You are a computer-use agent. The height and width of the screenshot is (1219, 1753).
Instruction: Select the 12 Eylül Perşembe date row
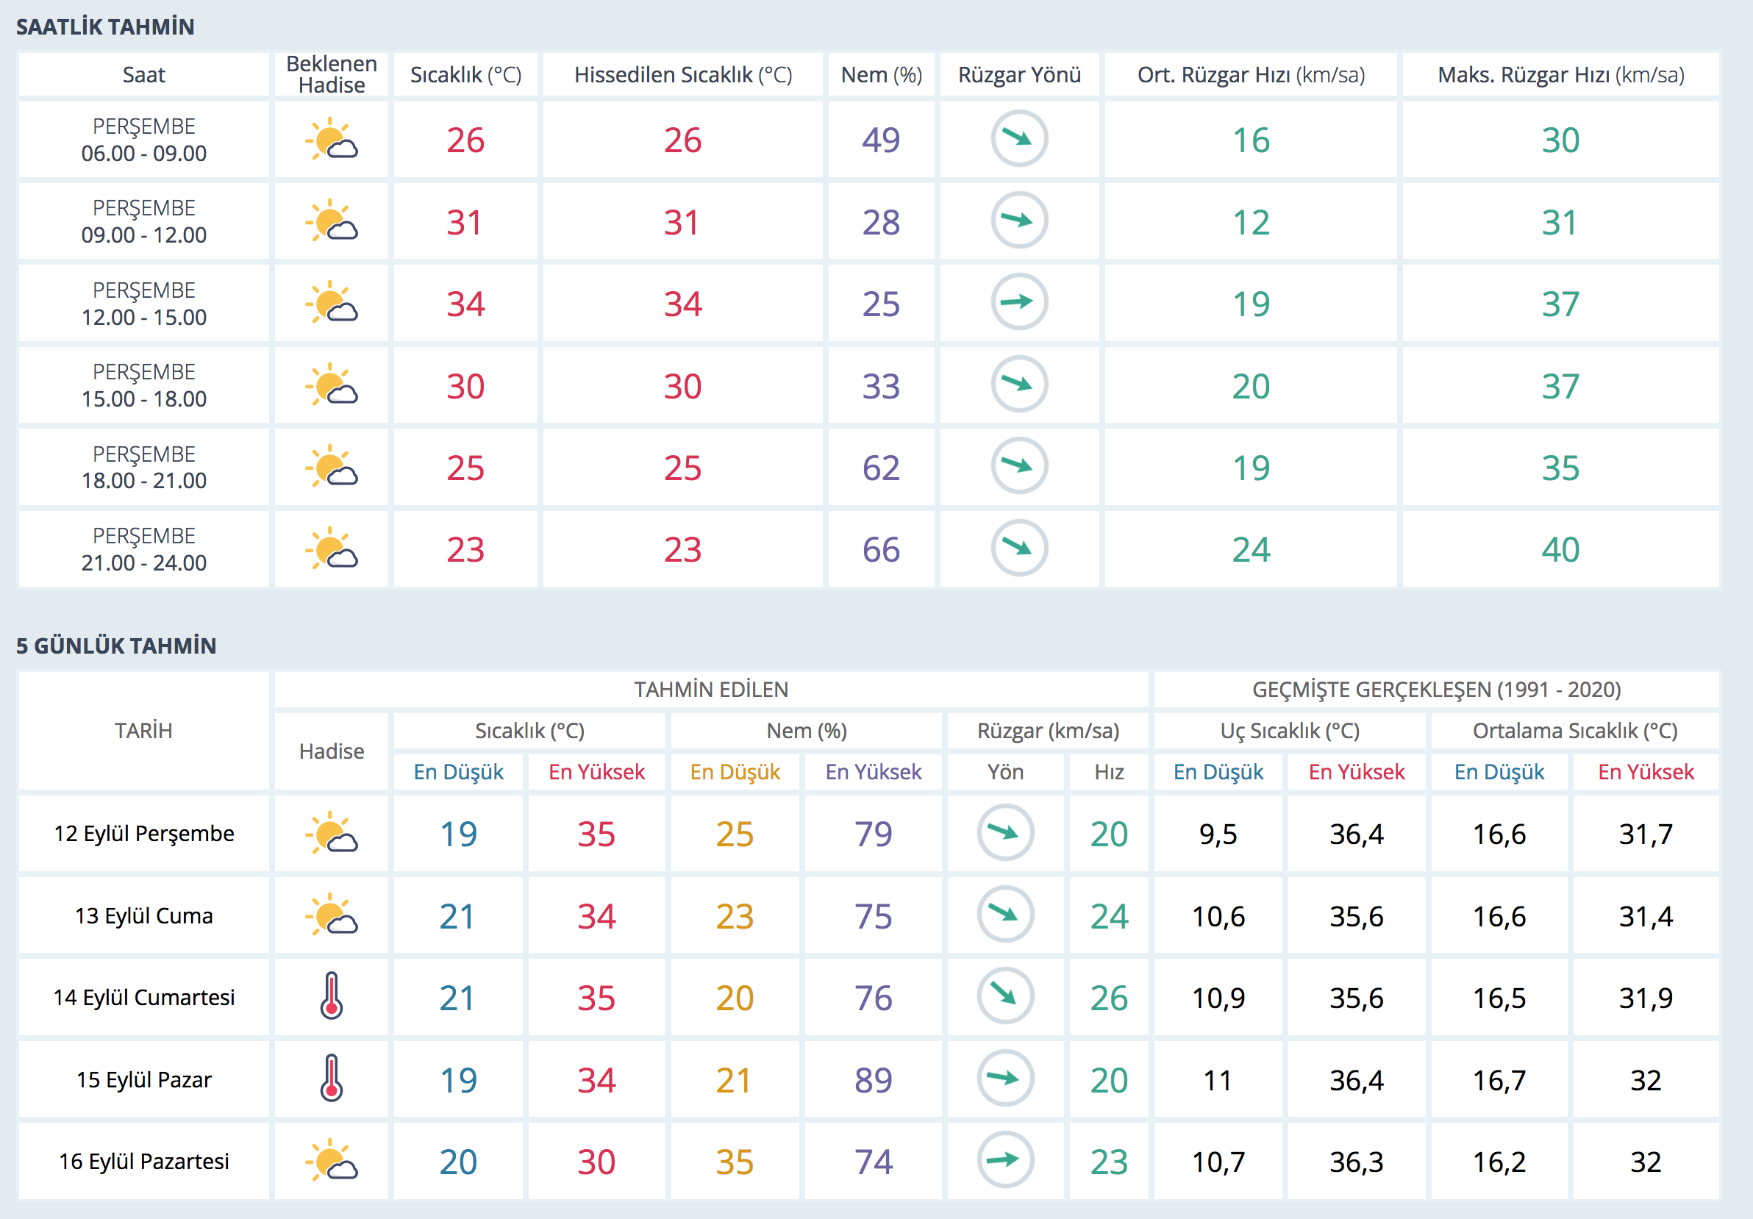point(143,834)
